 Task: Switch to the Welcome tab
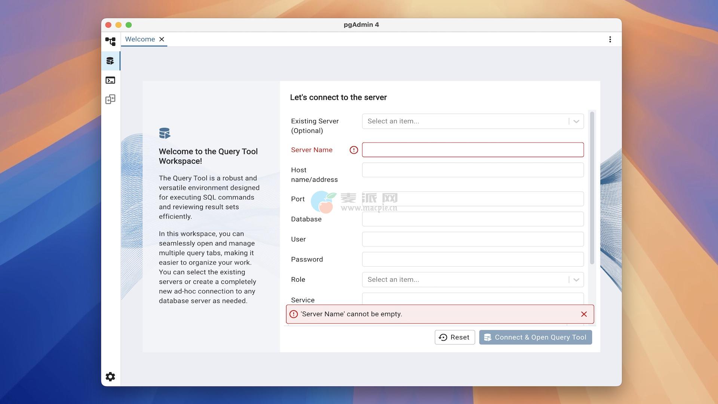pyautogui.click(x=140, y=39)
